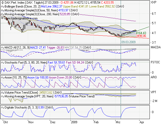165x124 pixels.
Task: Click the line icon beside Volume Price Trend legend
Action: pyautogui.click(x=3, y=92)
